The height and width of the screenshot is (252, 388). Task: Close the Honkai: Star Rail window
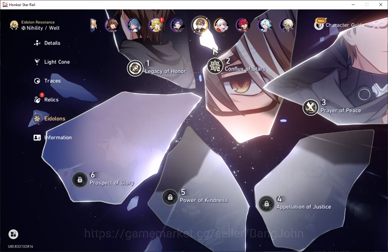point(381,5)
